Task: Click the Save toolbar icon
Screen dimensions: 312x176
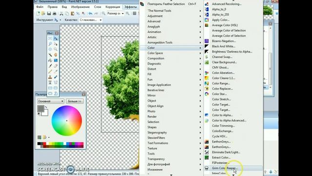Action: 49,14
